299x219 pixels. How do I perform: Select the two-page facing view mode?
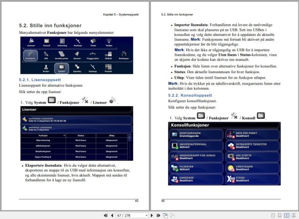coord(287,216)
